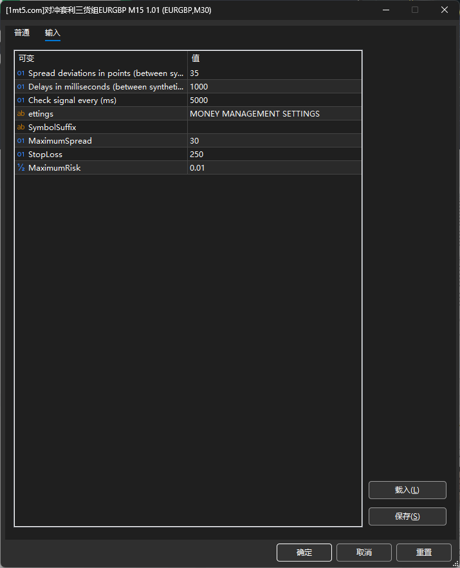The image size is (460, 568).
Task: Switch to the 普通 tab
Action: click(x=22, y=33)
